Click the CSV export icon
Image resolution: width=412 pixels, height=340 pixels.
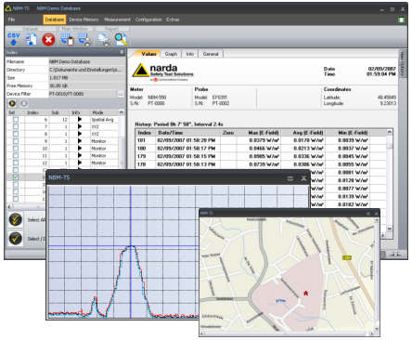coord(14,39)
